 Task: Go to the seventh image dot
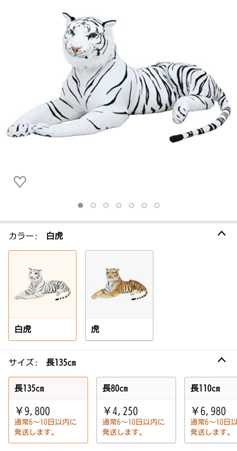coord(157,205)
